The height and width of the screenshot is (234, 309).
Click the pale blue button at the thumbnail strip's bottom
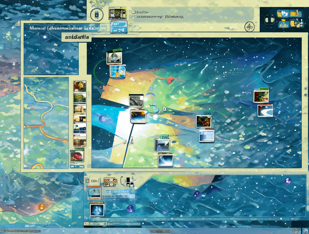click(77, 167)
